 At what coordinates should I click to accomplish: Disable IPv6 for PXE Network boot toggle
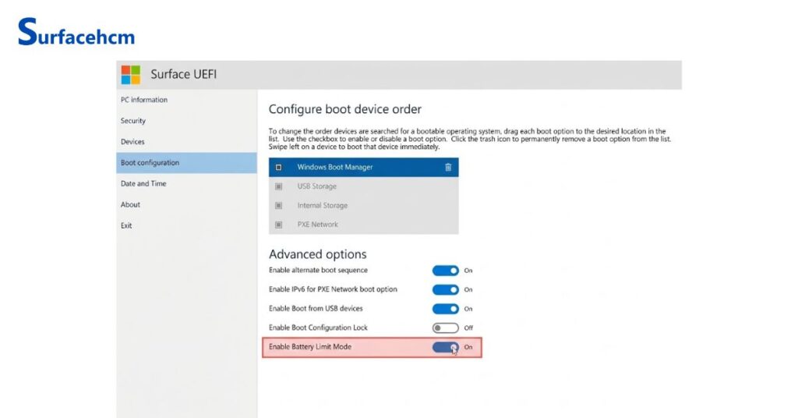coord(445,289)
